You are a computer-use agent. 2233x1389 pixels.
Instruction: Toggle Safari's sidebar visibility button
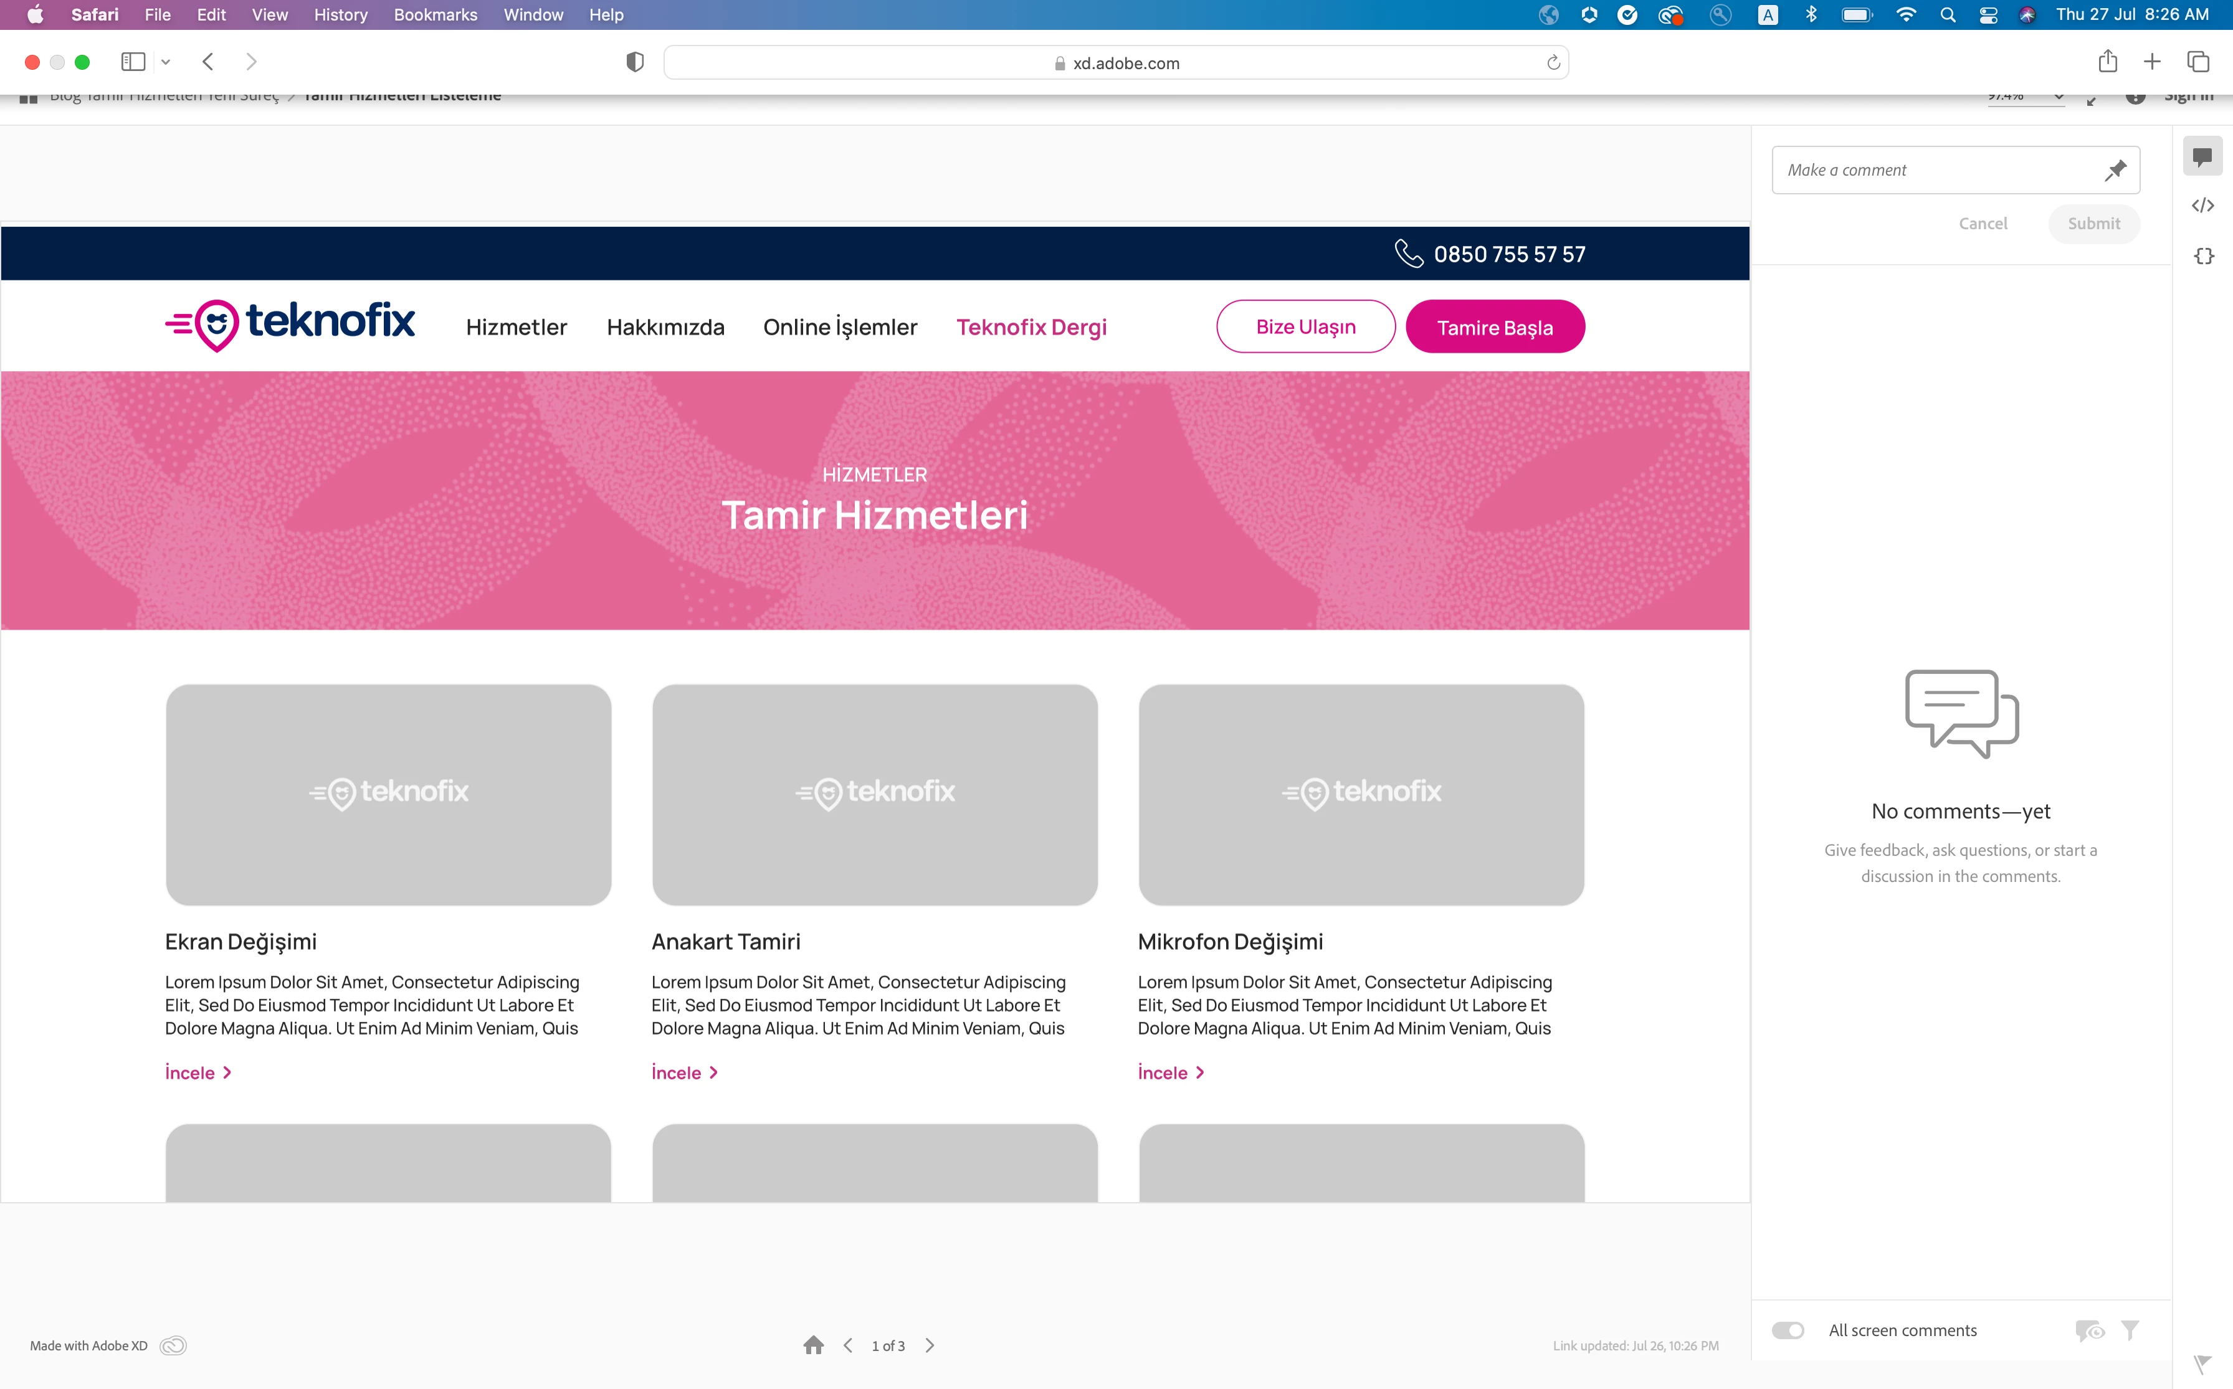[x=133, y=62]
